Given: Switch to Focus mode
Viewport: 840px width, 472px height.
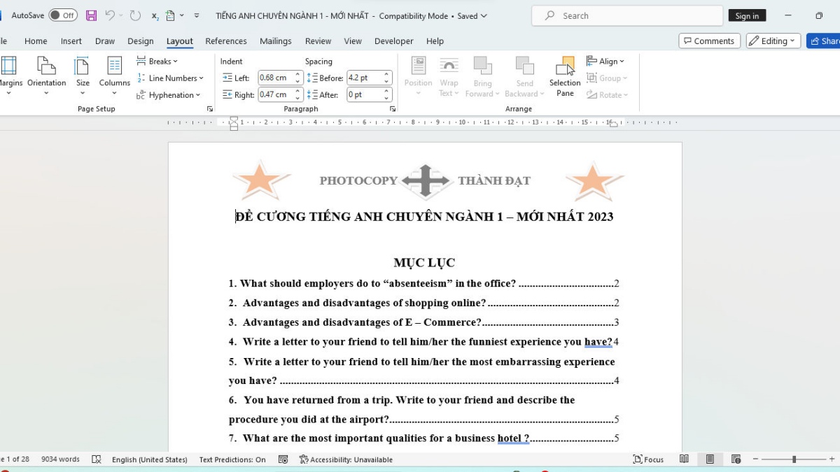Looking at the screenshot, I should click(648, 459).
